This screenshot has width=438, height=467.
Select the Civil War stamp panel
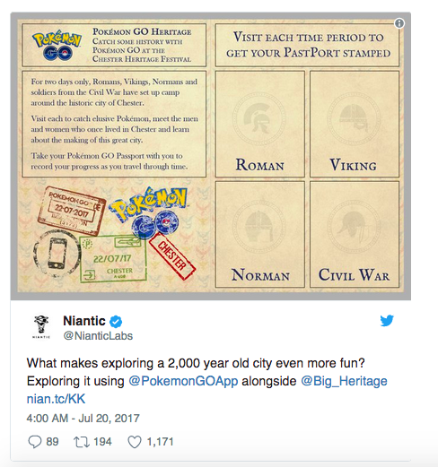355,234
